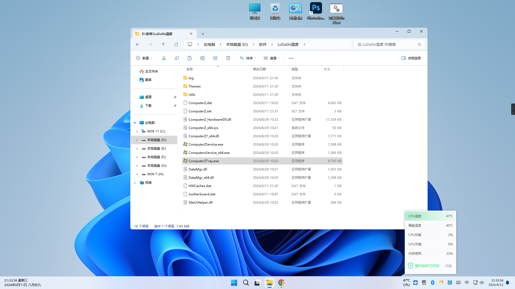Expand the 网络 tree node
Screen dimensions: 515x289
point(135,183)
